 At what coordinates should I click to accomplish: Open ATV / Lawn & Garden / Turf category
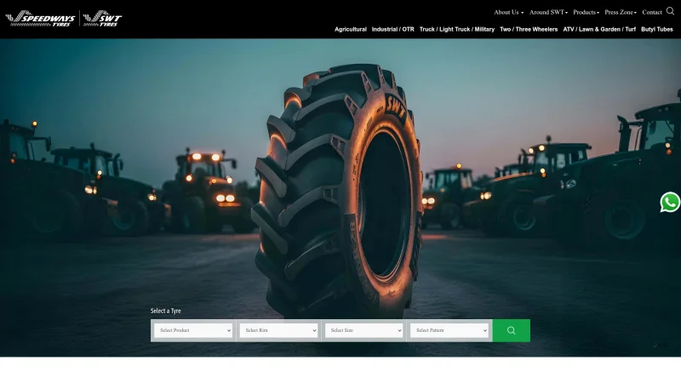[x=599, y=29]
